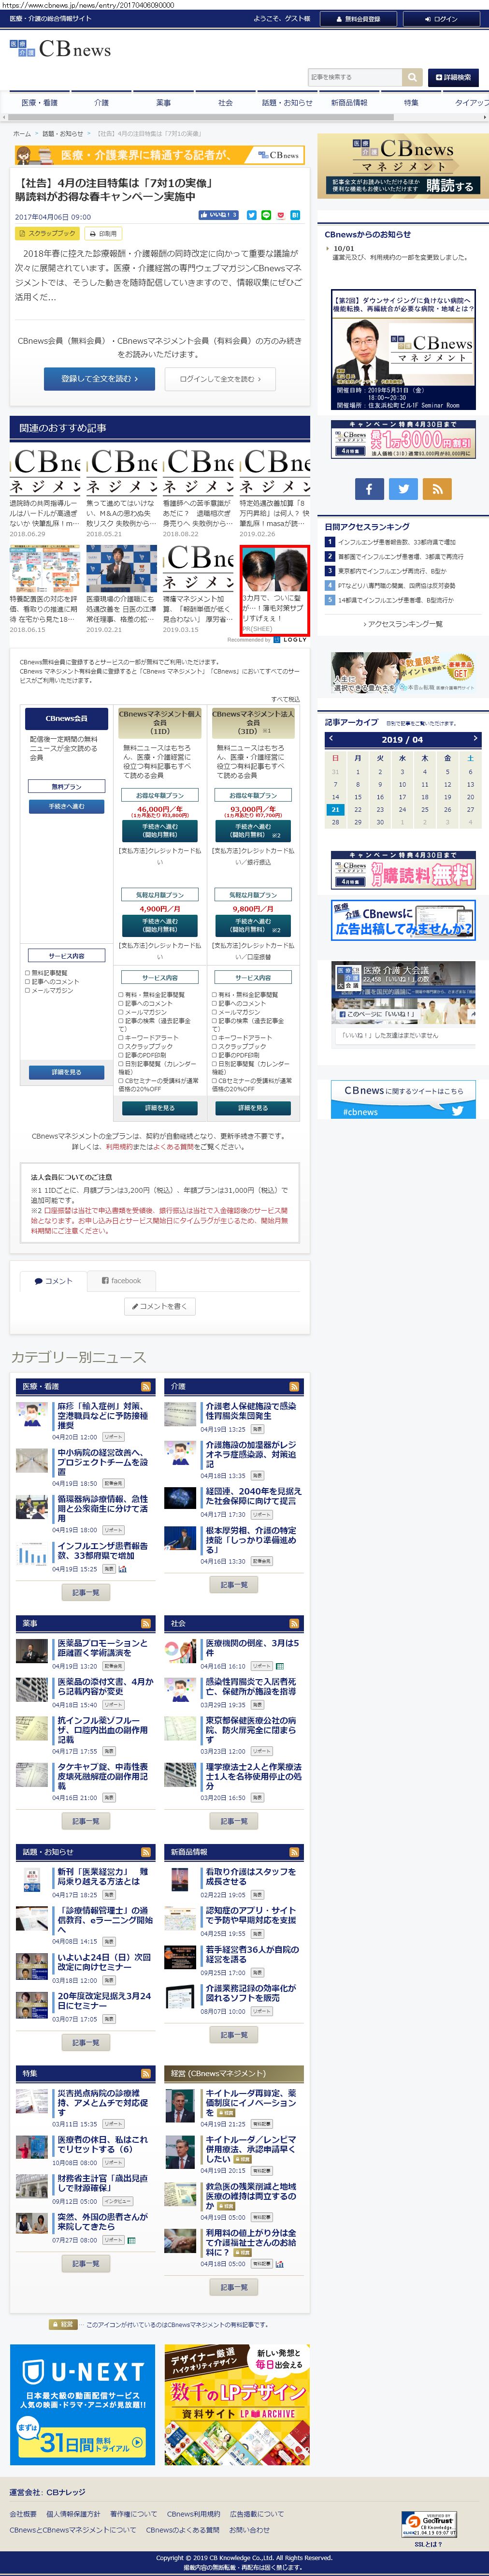
Task: Select 特集 in main navigation
Action: (x=411, y=103)
